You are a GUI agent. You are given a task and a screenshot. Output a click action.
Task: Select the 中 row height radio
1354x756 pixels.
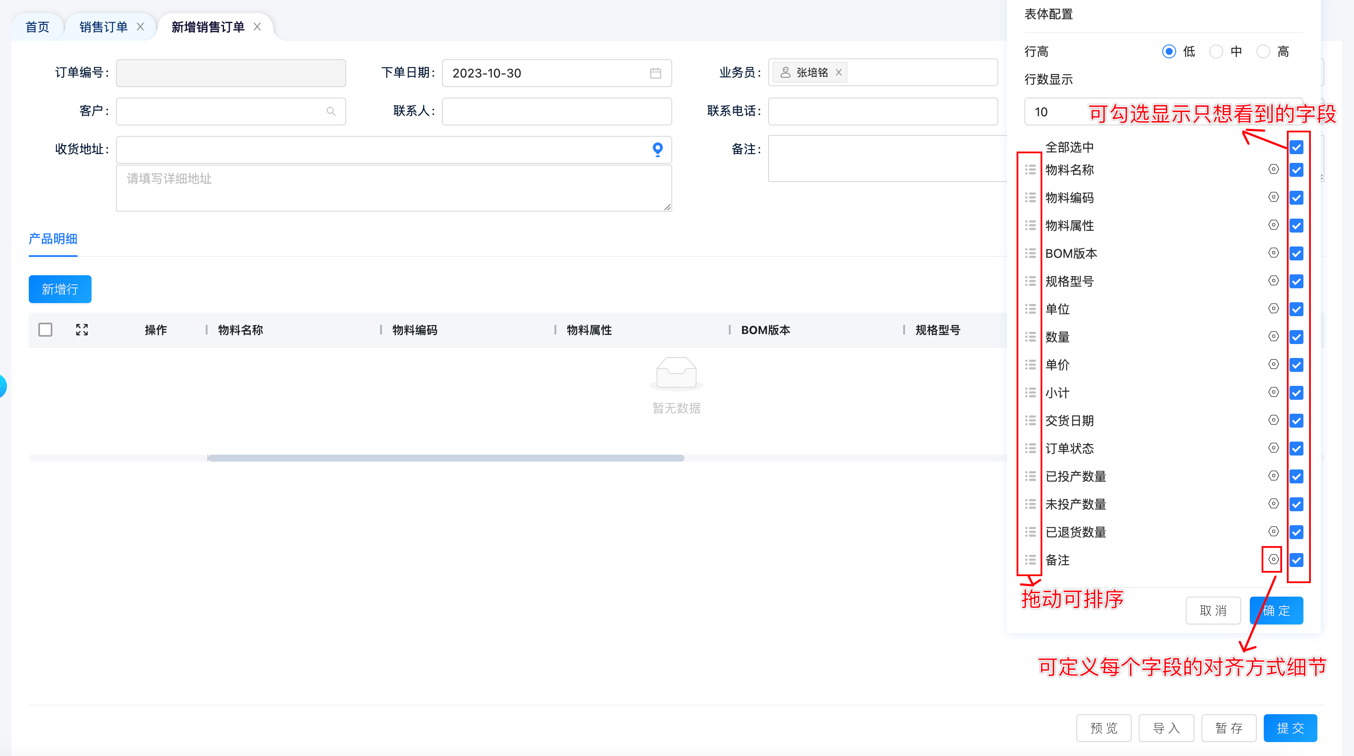tap(1216, 51)
